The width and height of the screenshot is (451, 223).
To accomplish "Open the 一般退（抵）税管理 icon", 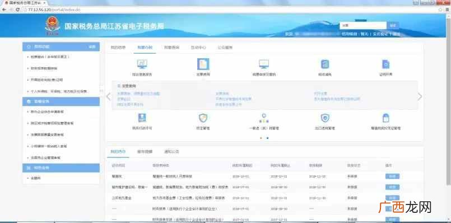I will (264, 118).
